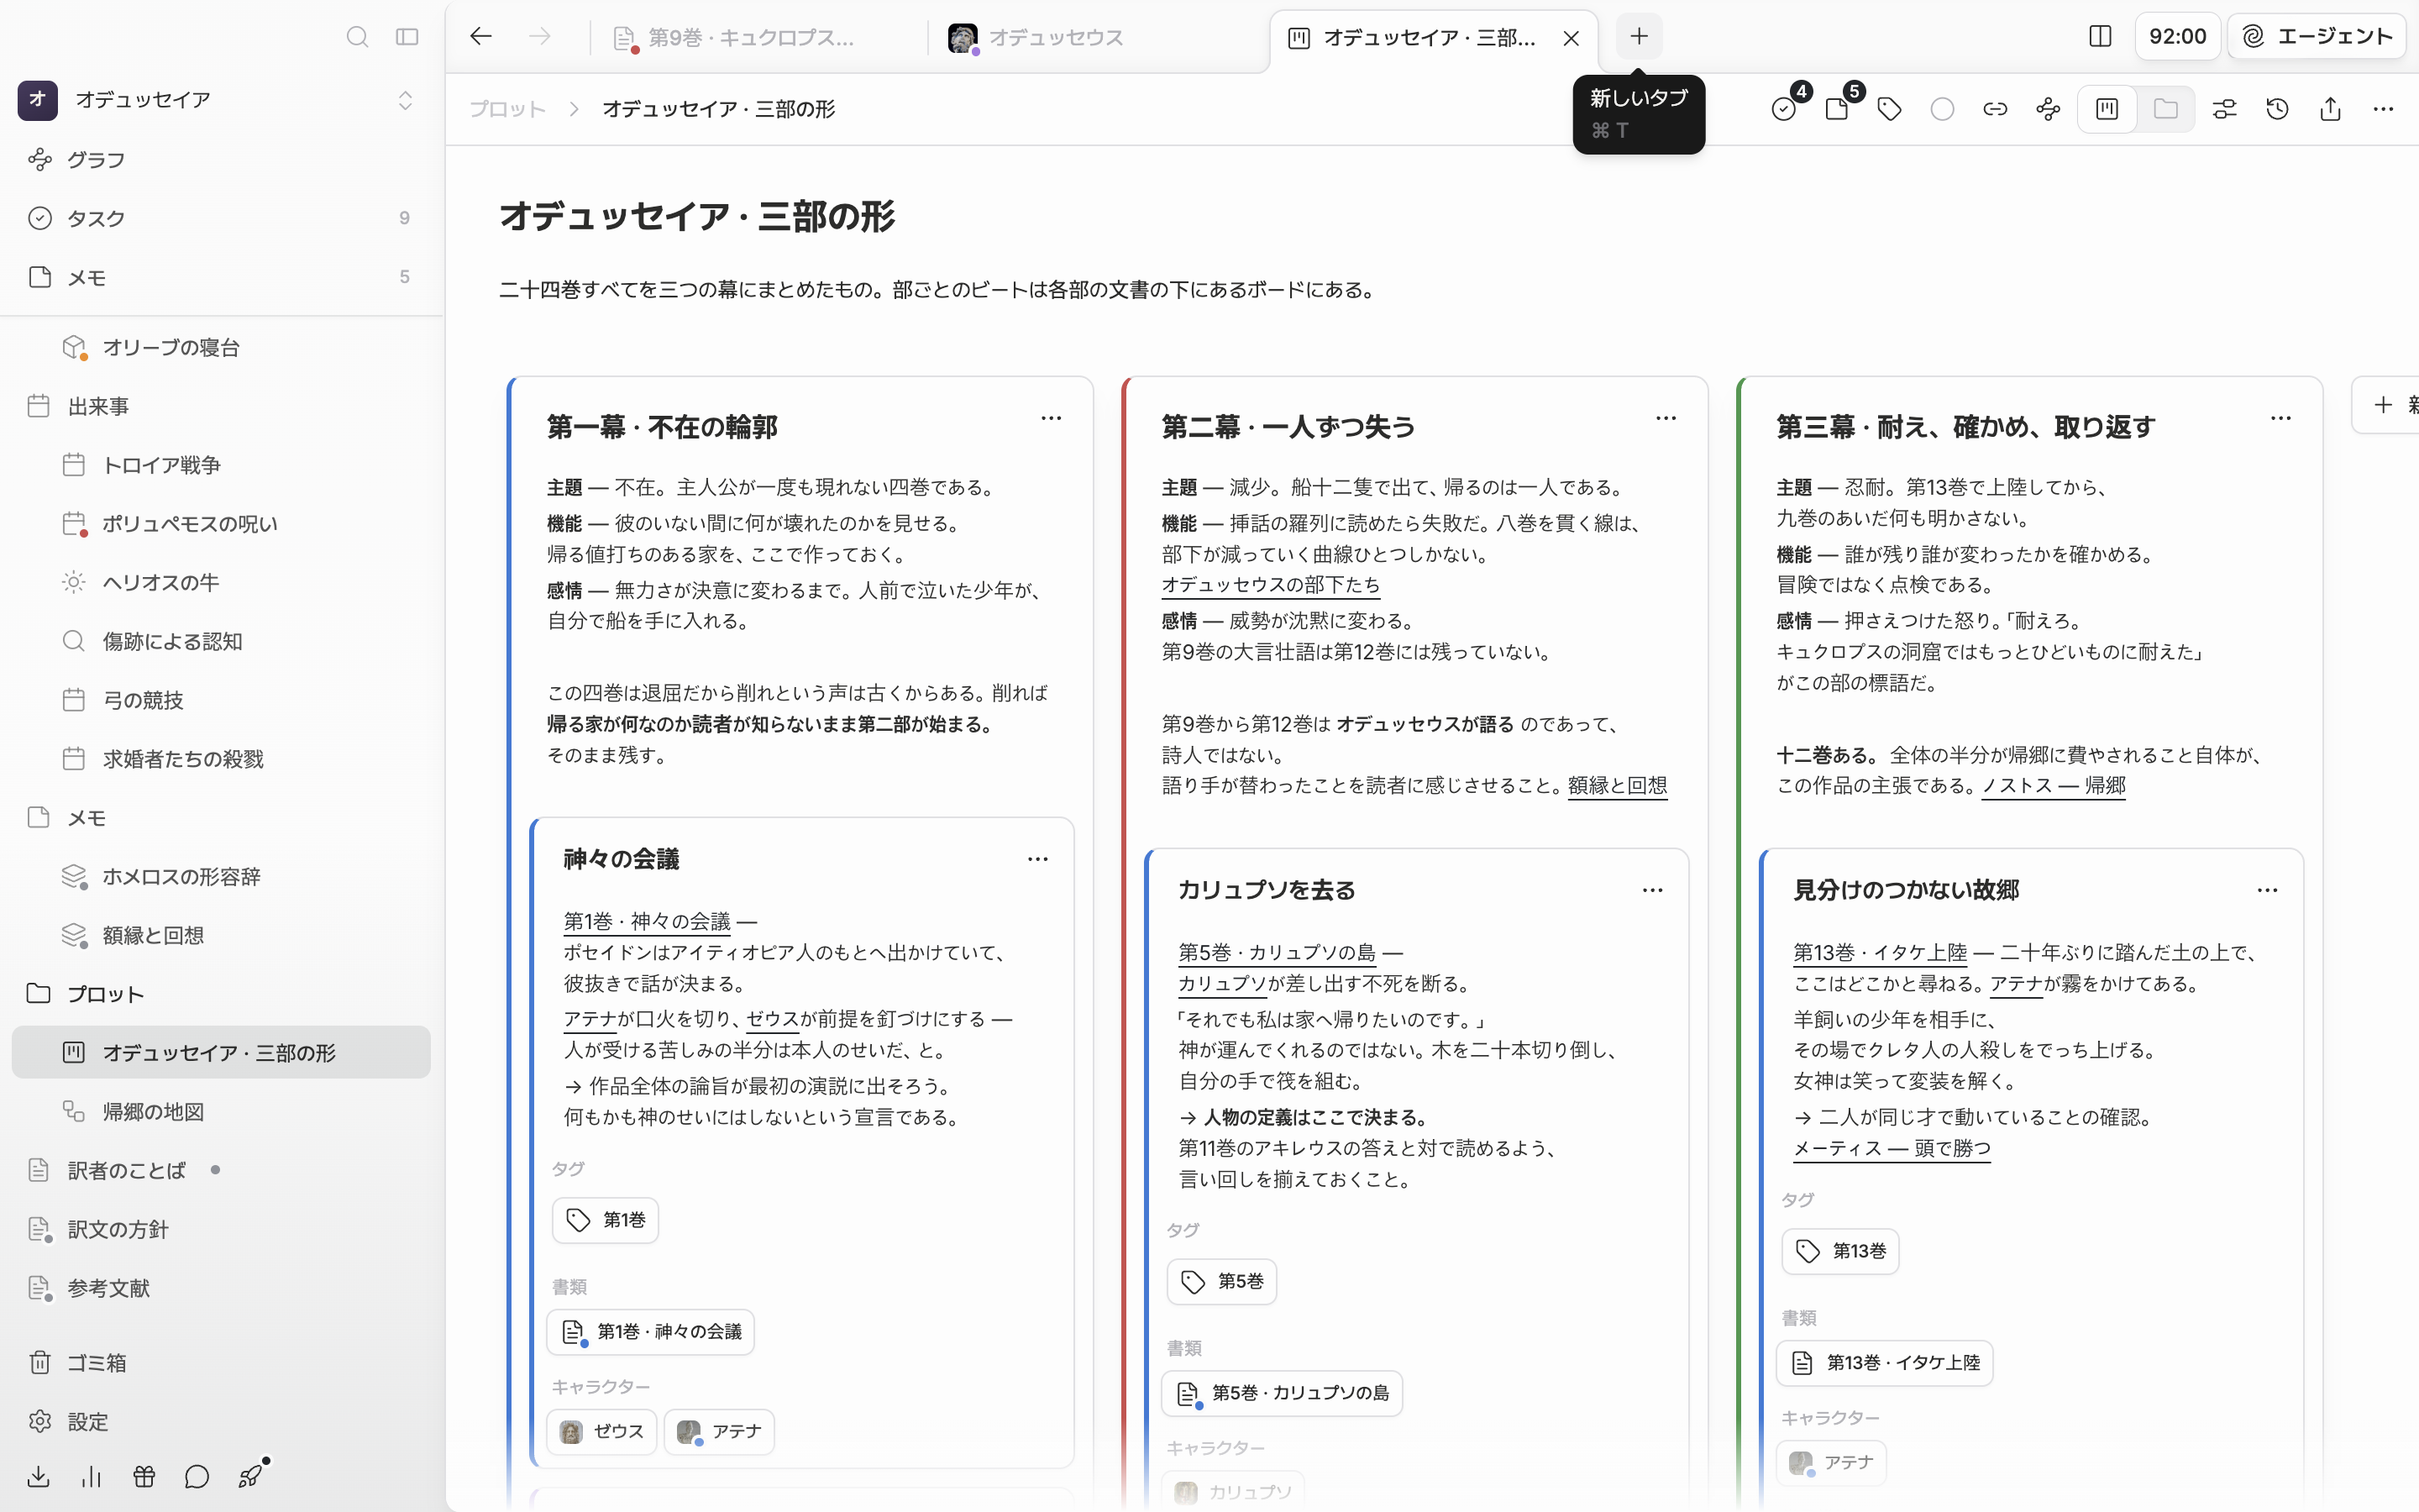This screenshot has width=2419, height=1512.
Task: Click the statistics bar chart icon
Action: click(92, 1476)
